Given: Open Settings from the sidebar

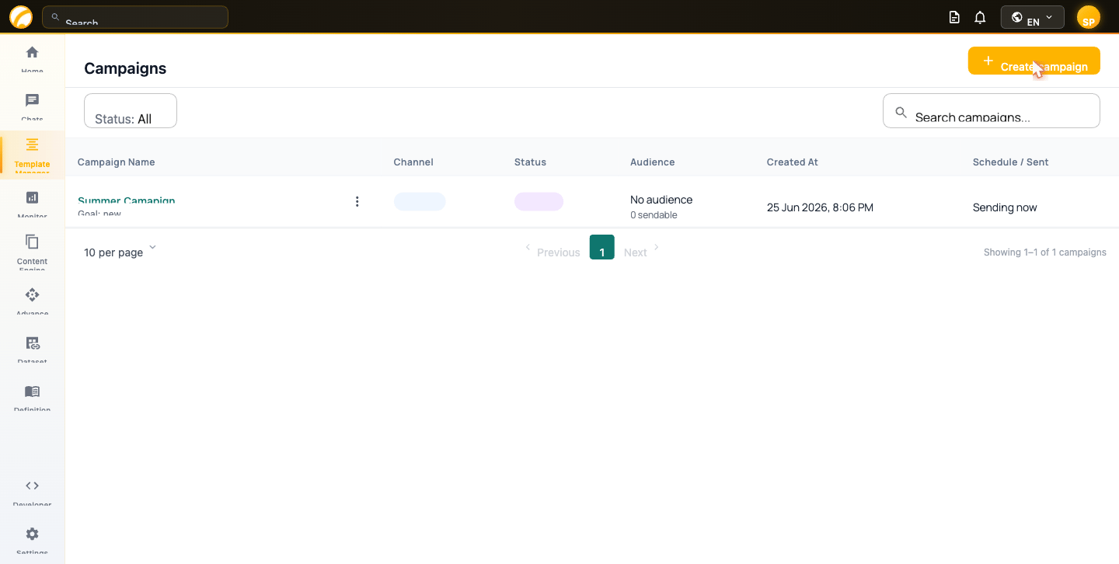Looking at the screenshot, I should pos(32,540).
